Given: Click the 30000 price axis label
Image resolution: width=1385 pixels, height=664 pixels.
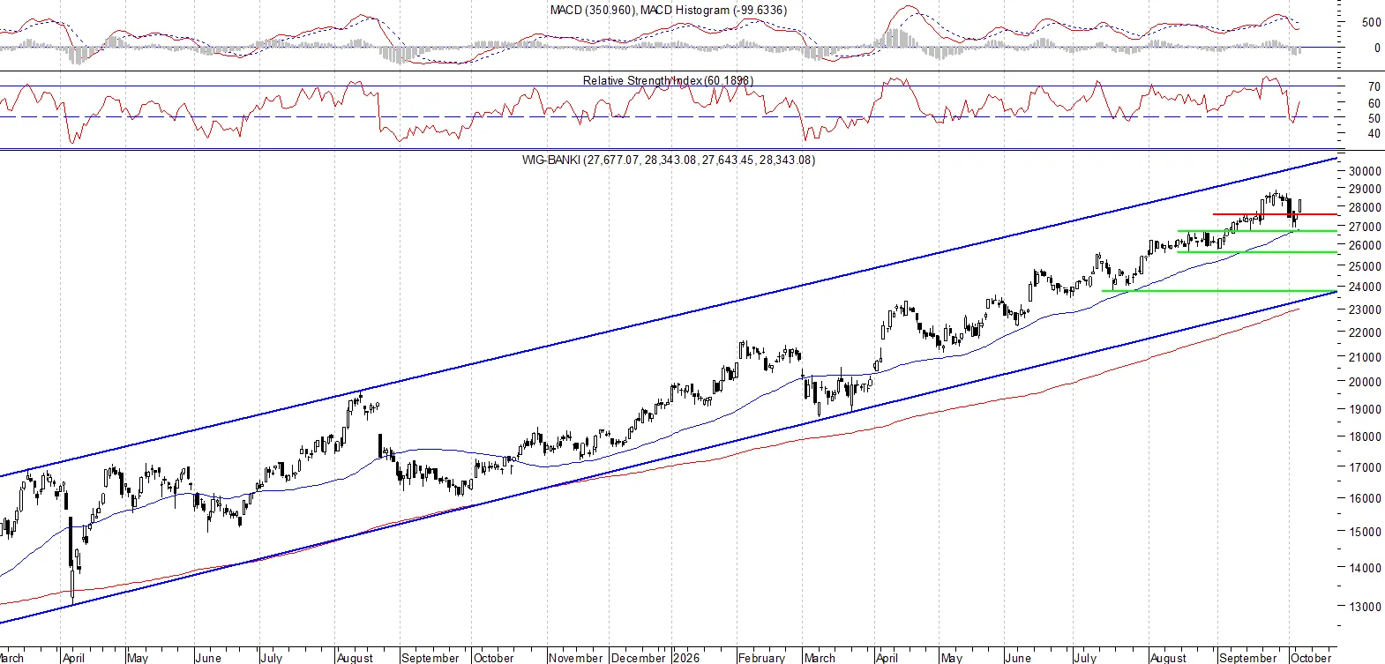Looking at the screenshot, I should (x=1365, y=172).
